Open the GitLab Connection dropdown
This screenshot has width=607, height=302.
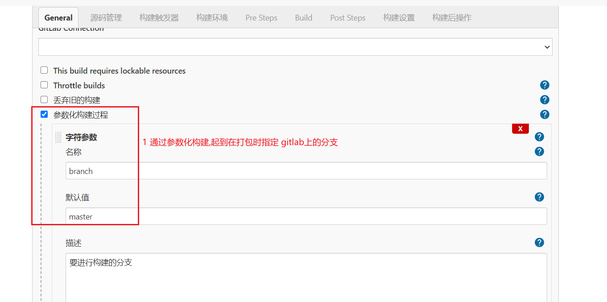295,47
